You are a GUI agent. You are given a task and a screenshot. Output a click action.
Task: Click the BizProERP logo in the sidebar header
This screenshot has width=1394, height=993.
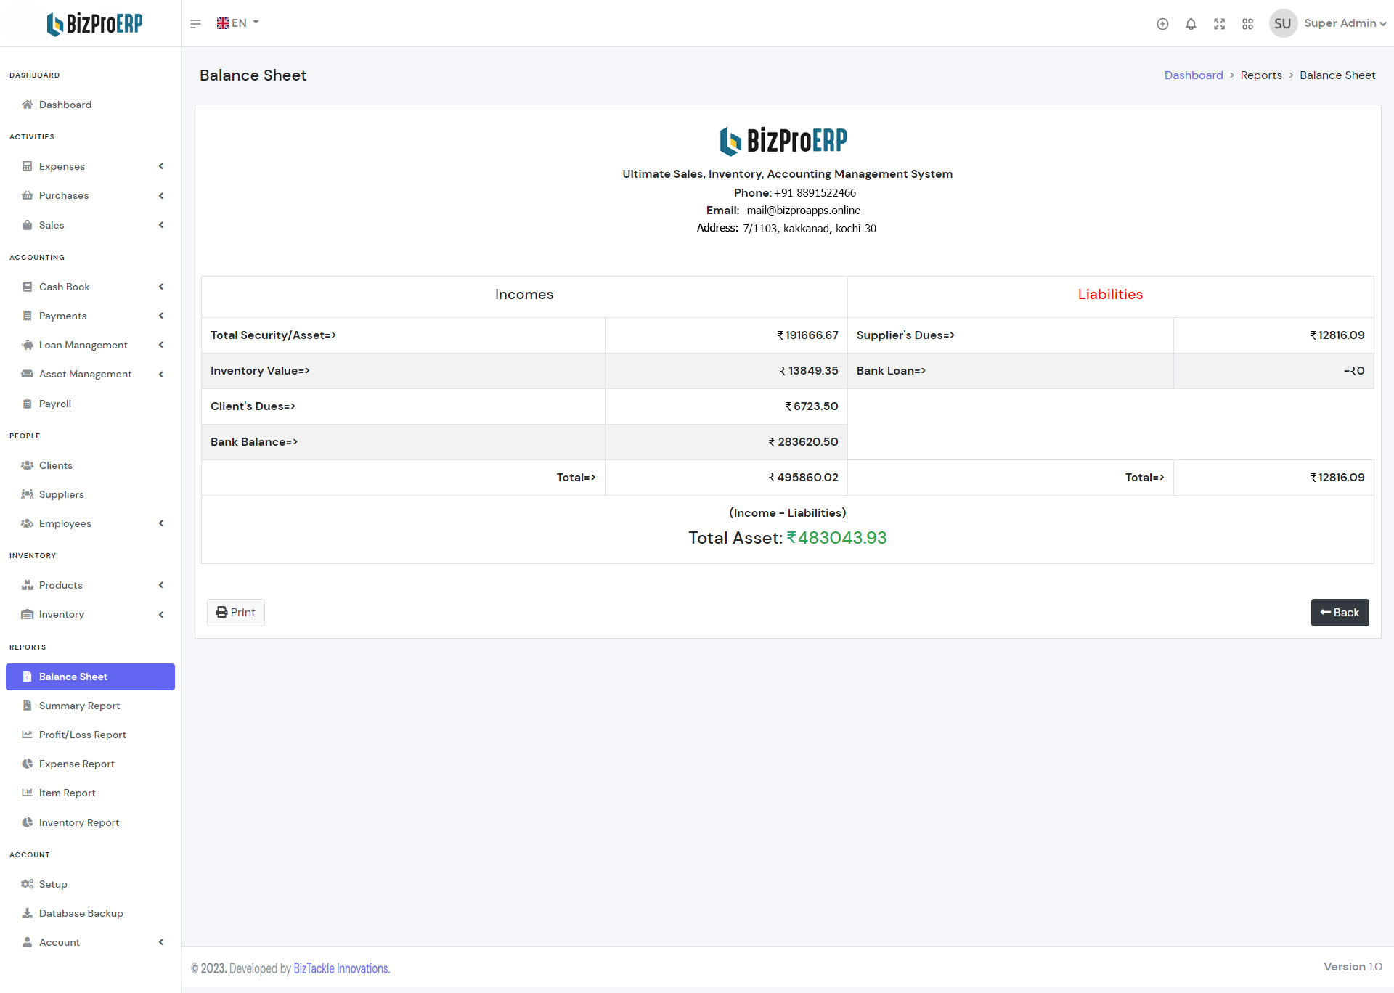94,24
